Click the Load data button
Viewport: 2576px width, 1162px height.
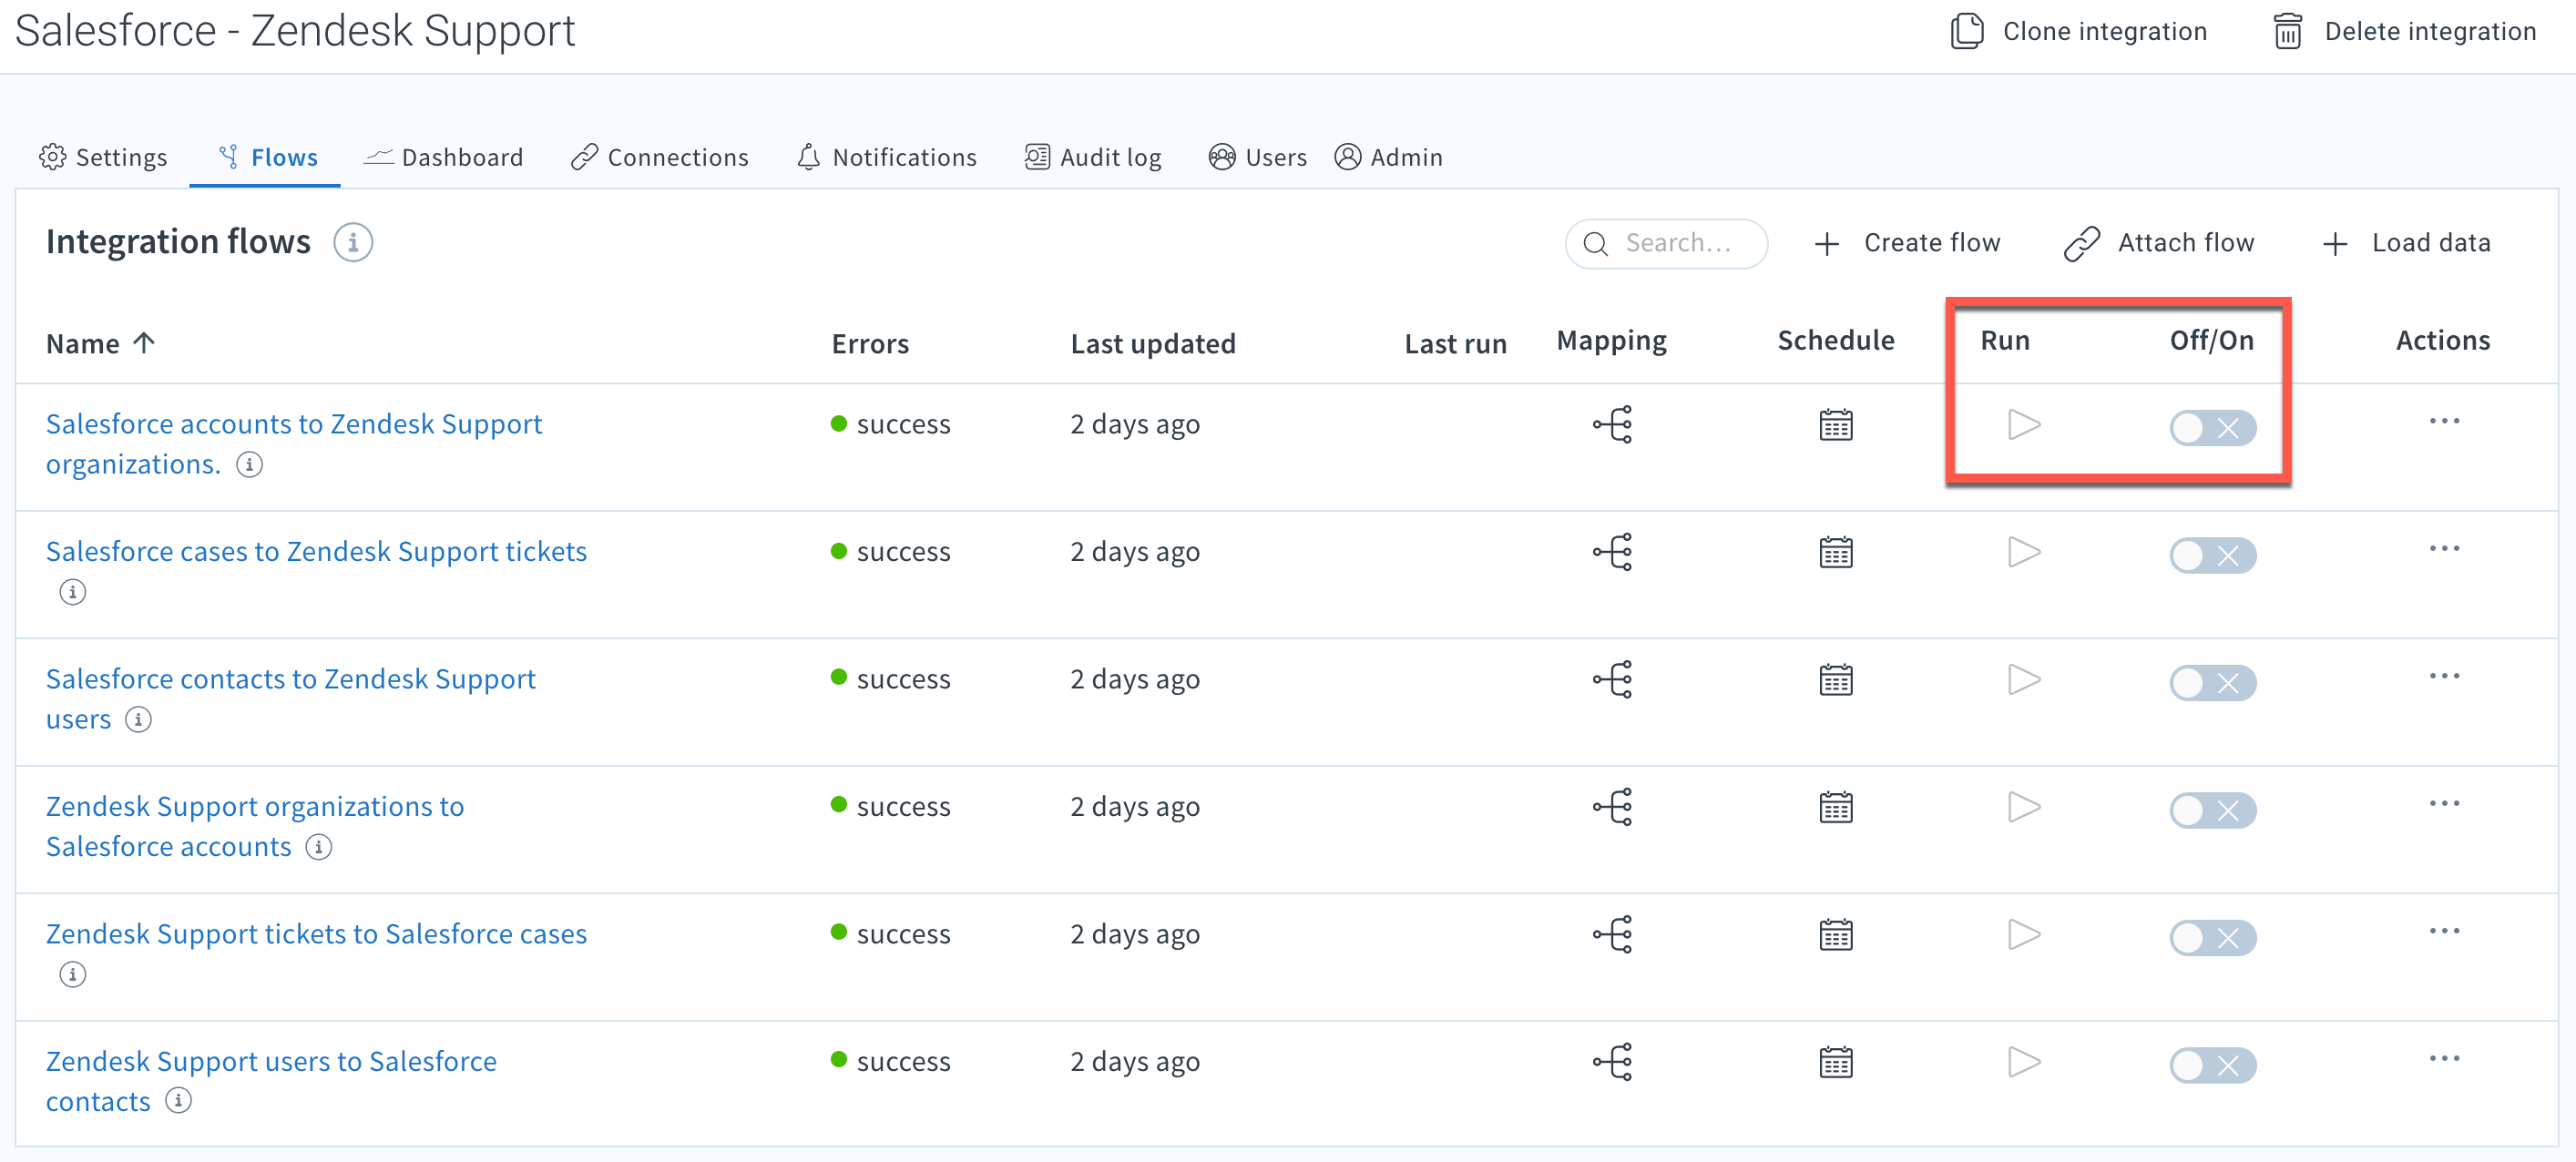[2405, 243]
